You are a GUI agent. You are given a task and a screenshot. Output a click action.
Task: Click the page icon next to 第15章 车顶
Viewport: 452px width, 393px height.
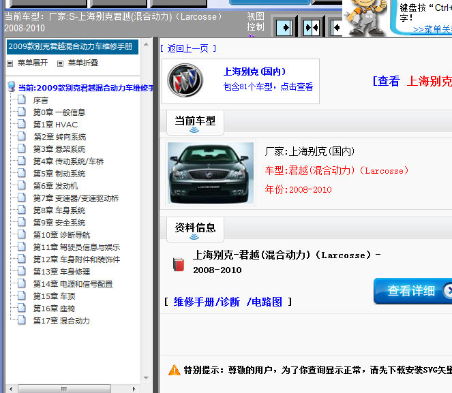(x=21, y=296)
